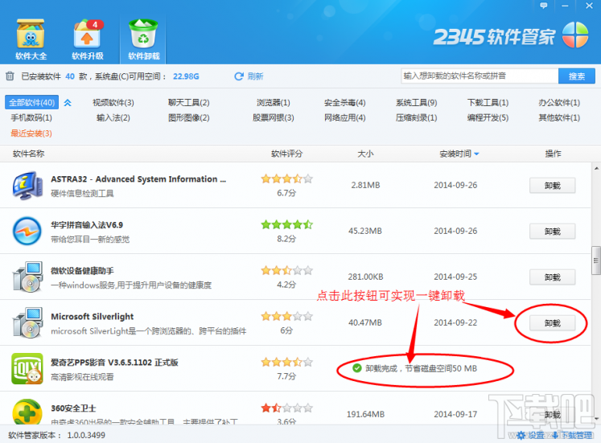Click the software list scrollbar thumb
This screenshot has height=443, width=601.
596,260
